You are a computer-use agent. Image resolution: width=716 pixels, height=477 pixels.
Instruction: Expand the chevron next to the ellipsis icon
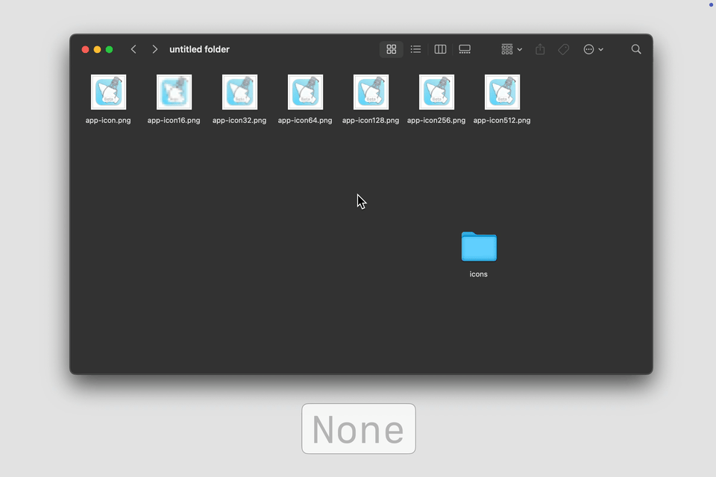[x=601, y=50]
